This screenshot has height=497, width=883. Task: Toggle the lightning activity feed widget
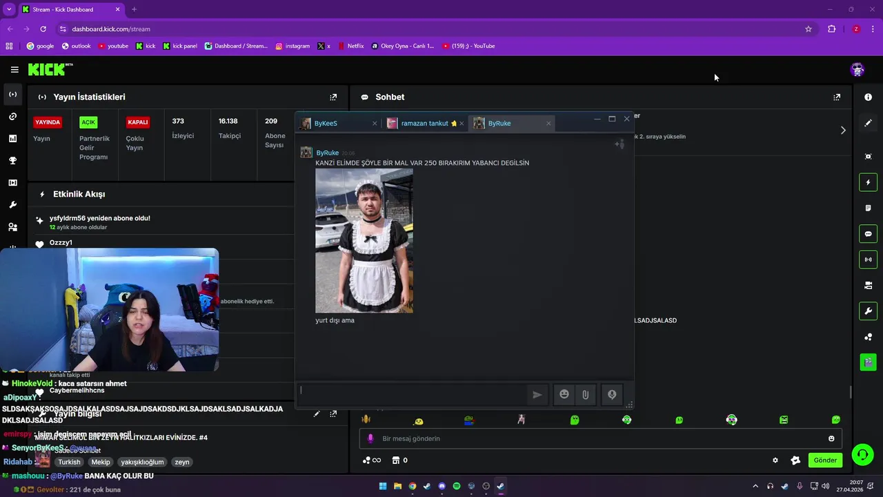[868, 182]
